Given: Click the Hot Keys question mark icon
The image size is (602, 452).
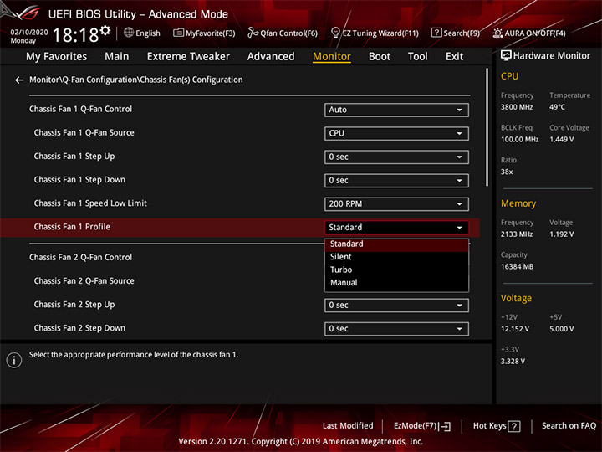Looking at the screenshot, I should [514, 426].
